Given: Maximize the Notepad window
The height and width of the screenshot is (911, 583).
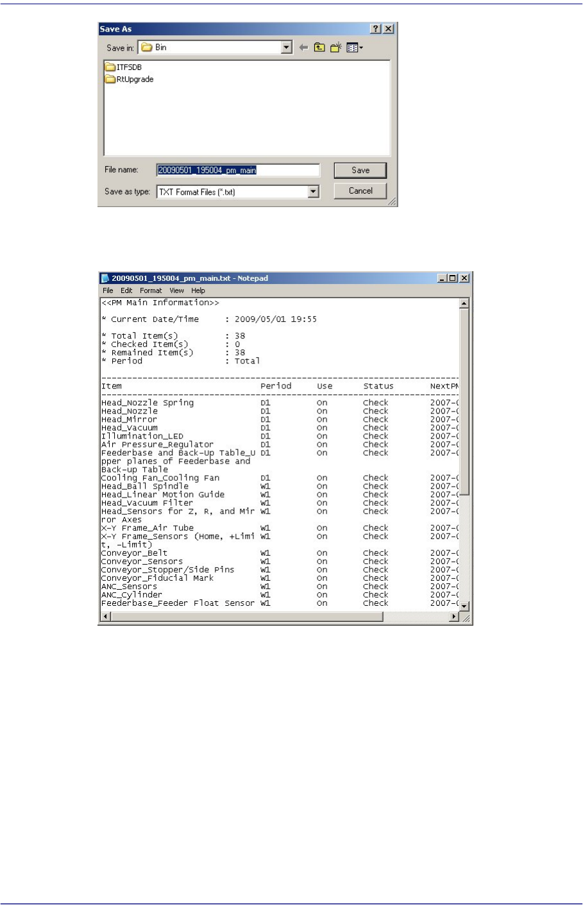Looking at the screenshot, I should click(x=453, y=278).
